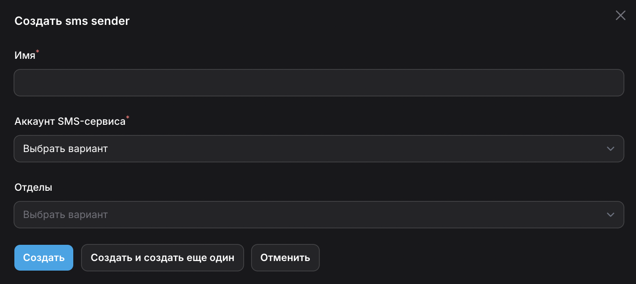Image resolution: width=636 pixels, height=284 pixels.
Task: Click the Имя field label
Action: [25, 55]
